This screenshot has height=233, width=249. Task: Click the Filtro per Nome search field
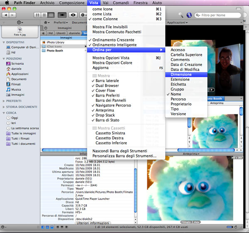click(x=218, y=15)
